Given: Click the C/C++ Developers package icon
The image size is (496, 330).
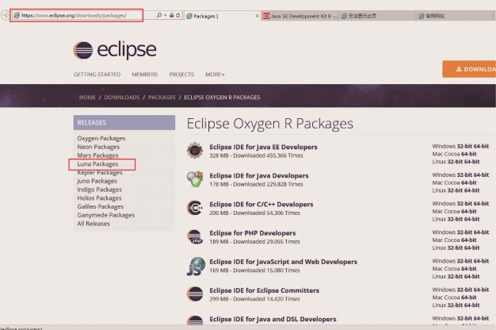Looking at the screenshot, I should [195, 208].
